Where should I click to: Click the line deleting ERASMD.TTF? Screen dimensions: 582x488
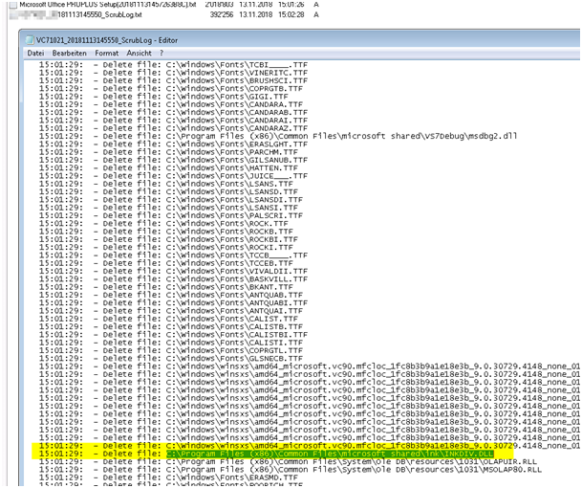pos(168,477)
